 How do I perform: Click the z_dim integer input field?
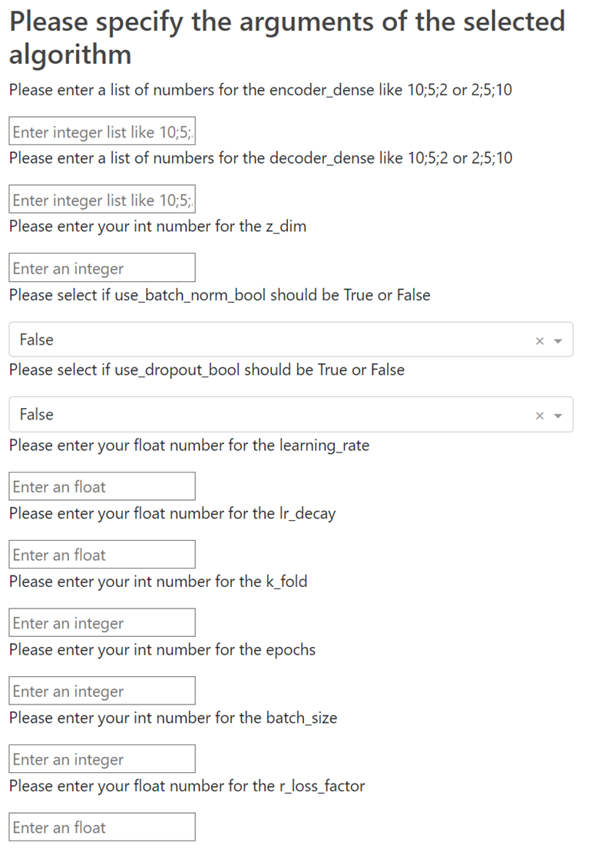coord(102,267)
